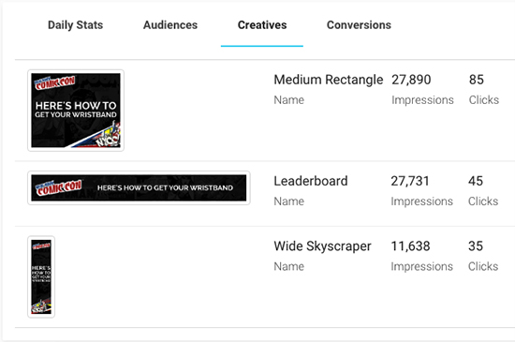515x342 pixels.
Task: Click the 35 clicks value
Action: tap(476, 246)
